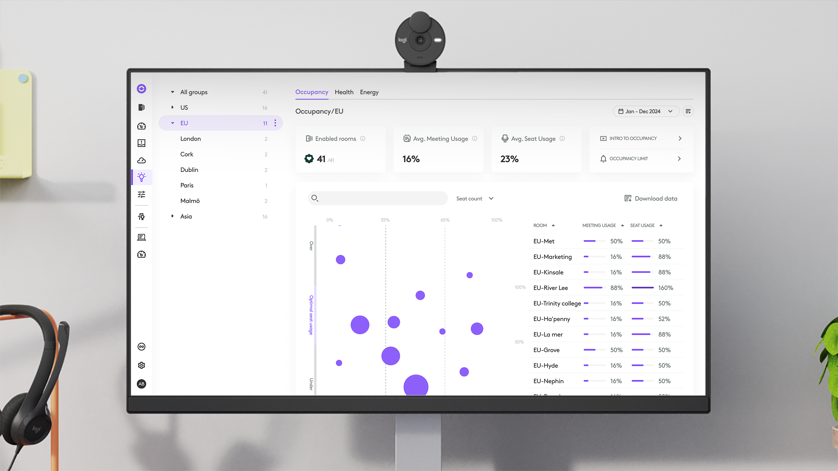838x471 pixels.
Task: Click the report export icon beside date range
Action: [688, 111]
